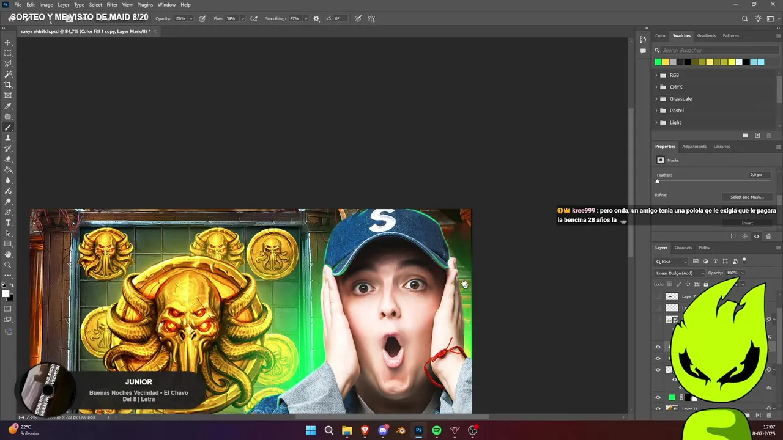
Task: Select the Clone Stamp tool
Action: tap(8, 138)
